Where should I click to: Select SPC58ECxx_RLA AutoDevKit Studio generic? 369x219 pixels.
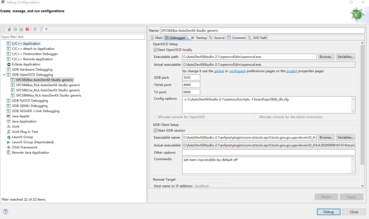pyautogui.click(x=48, y=90)
